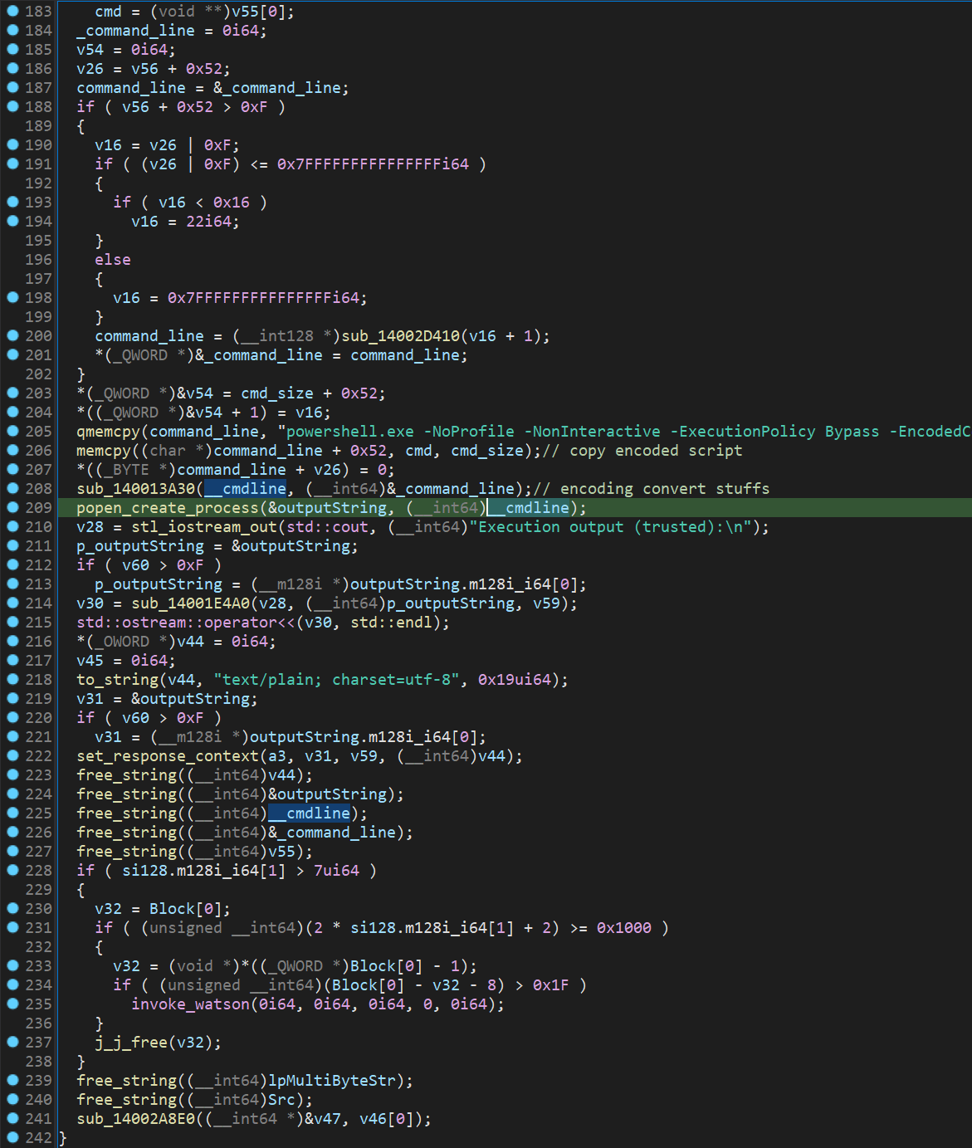Image resolution: width=972 pixels, height=1148 pixels.
Task: Toggle breakpoint dot on line 205
Action: [x=12, y=432]
